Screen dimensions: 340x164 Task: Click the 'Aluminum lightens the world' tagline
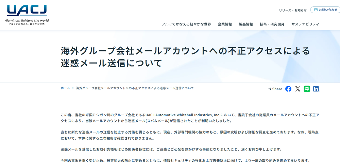27,21
